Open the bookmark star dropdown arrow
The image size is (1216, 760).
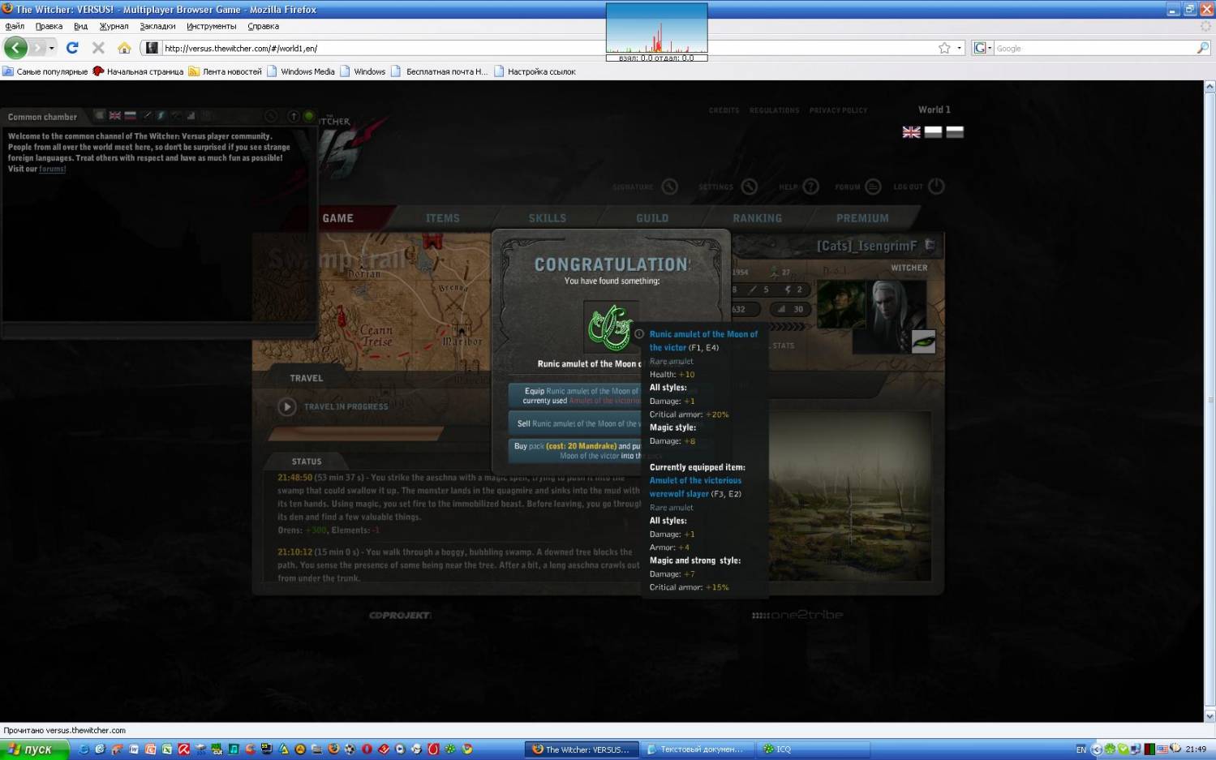959,48
